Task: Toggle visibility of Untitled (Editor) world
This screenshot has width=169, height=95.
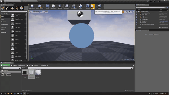Action: point(137,11)
